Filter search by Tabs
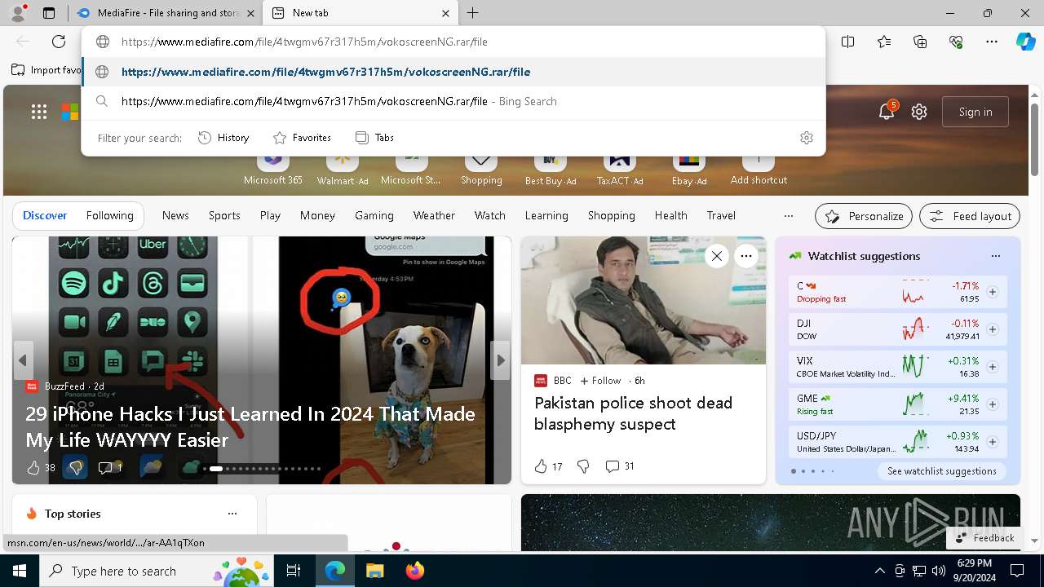 (375, 138)
